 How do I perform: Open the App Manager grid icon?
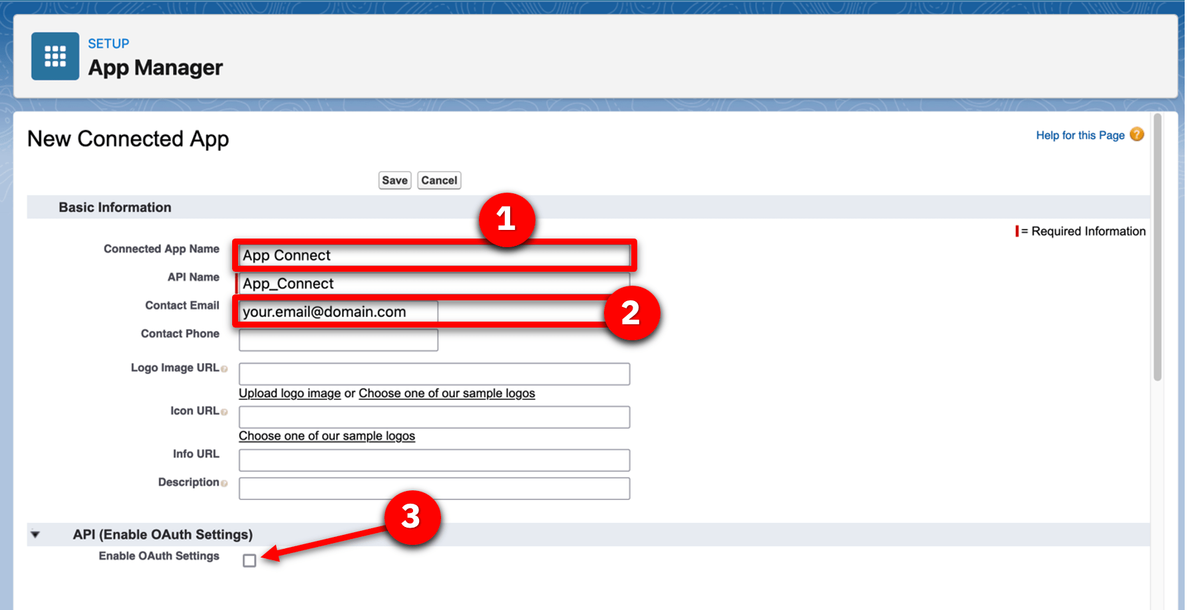coord(55,56)
